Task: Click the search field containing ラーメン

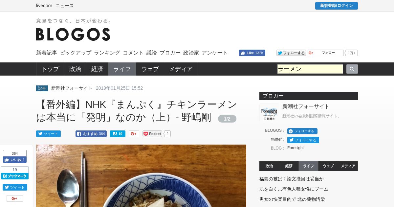Action: [310, 69]
